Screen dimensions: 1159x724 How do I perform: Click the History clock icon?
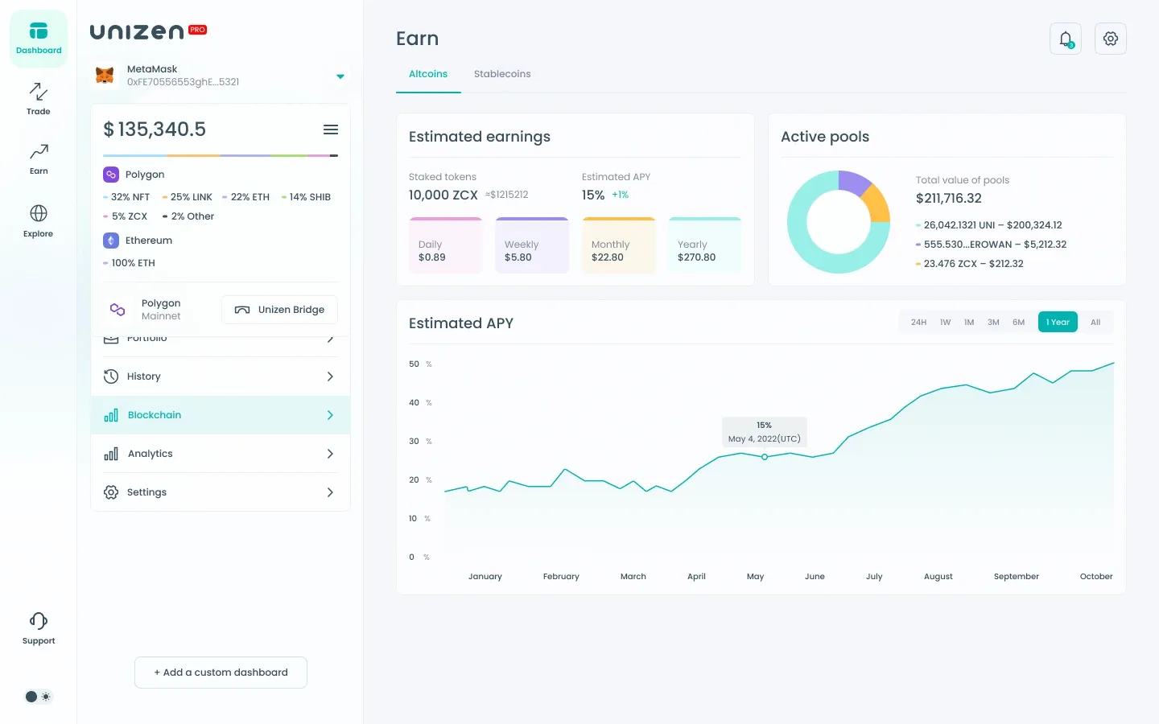point(111,376)
